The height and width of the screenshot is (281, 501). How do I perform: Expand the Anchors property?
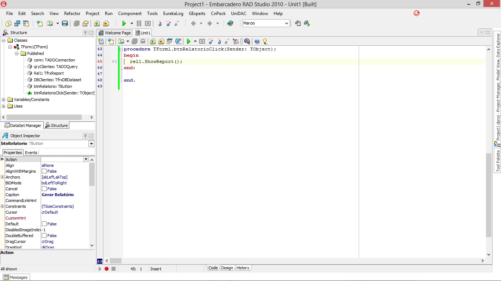(x=3, y=177)
